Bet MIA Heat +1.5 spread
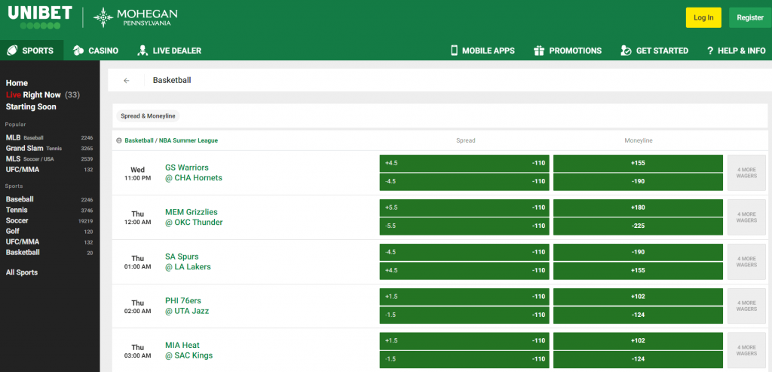772x372 pixels. tap(464, 340)
